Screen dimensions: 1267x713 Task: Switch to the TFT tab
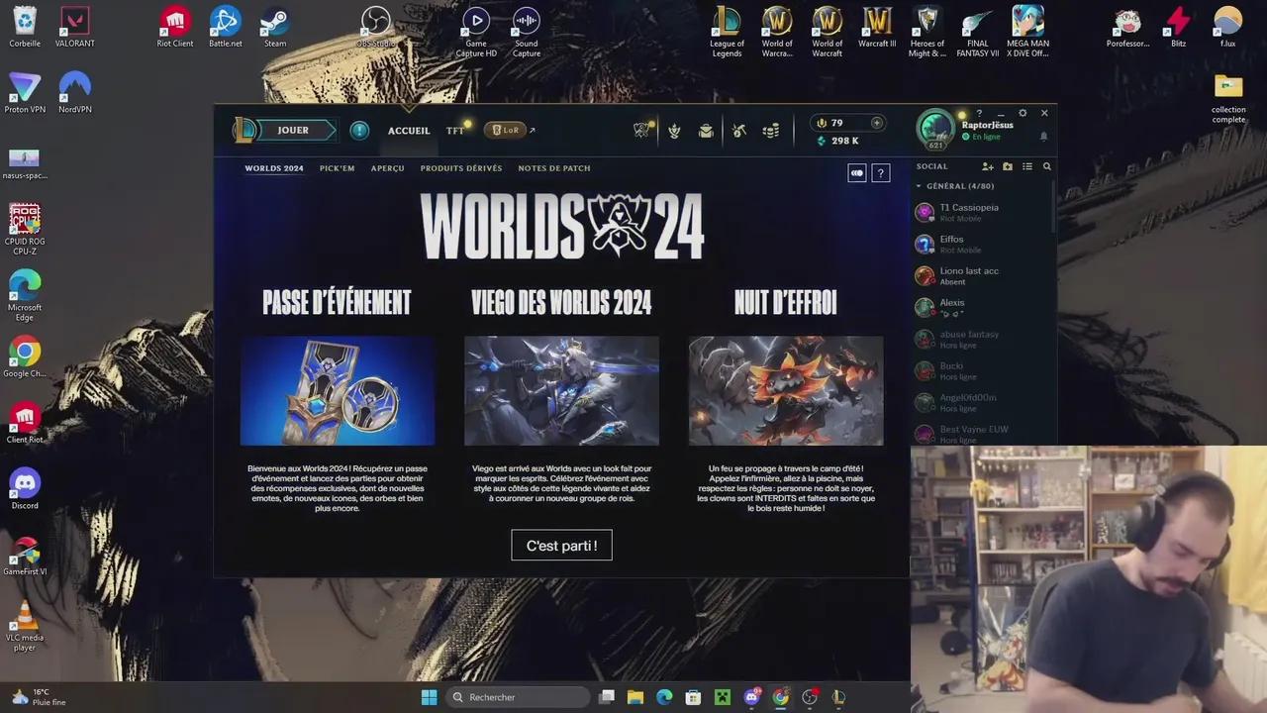coord(454,130)
